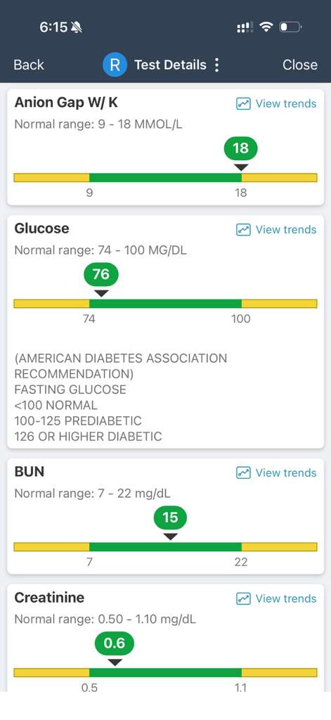The width and height of the screenshot is (331, 720).
Task: Tap the Glucose value marker 76
Action: pos(101,274)
